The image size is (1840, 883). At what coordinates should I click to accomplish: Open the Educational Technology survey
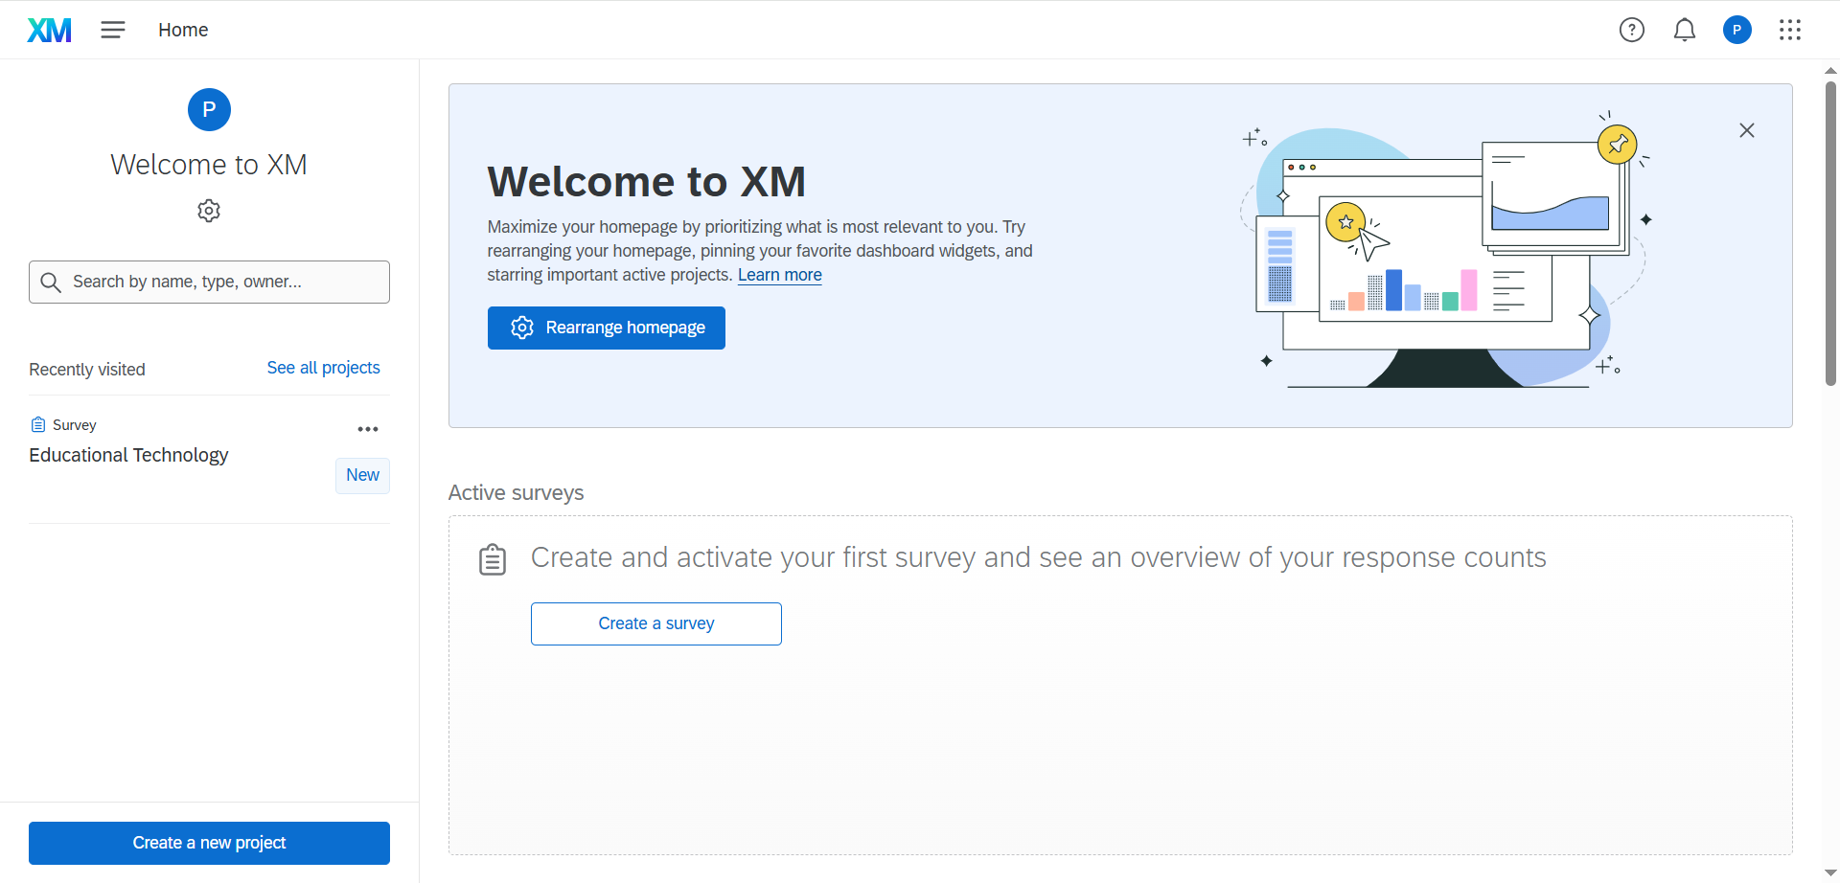(x=128, y=455)
